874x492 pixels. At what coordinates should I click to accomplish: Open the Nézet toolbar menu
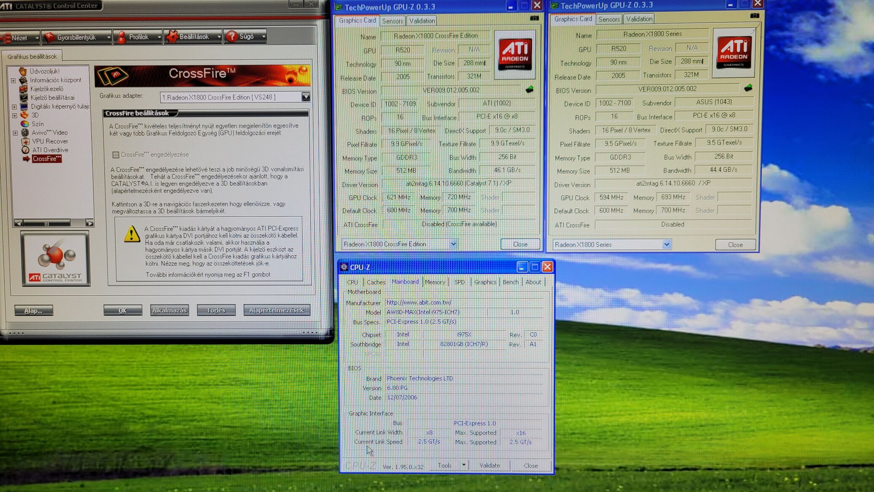point(20,38)
